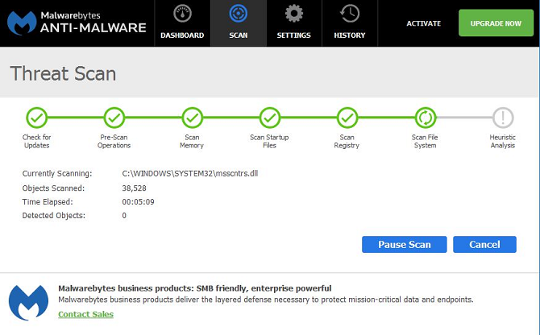Click the 'Scan Registry' step label
540x335 pixels.
coord(347,142)
